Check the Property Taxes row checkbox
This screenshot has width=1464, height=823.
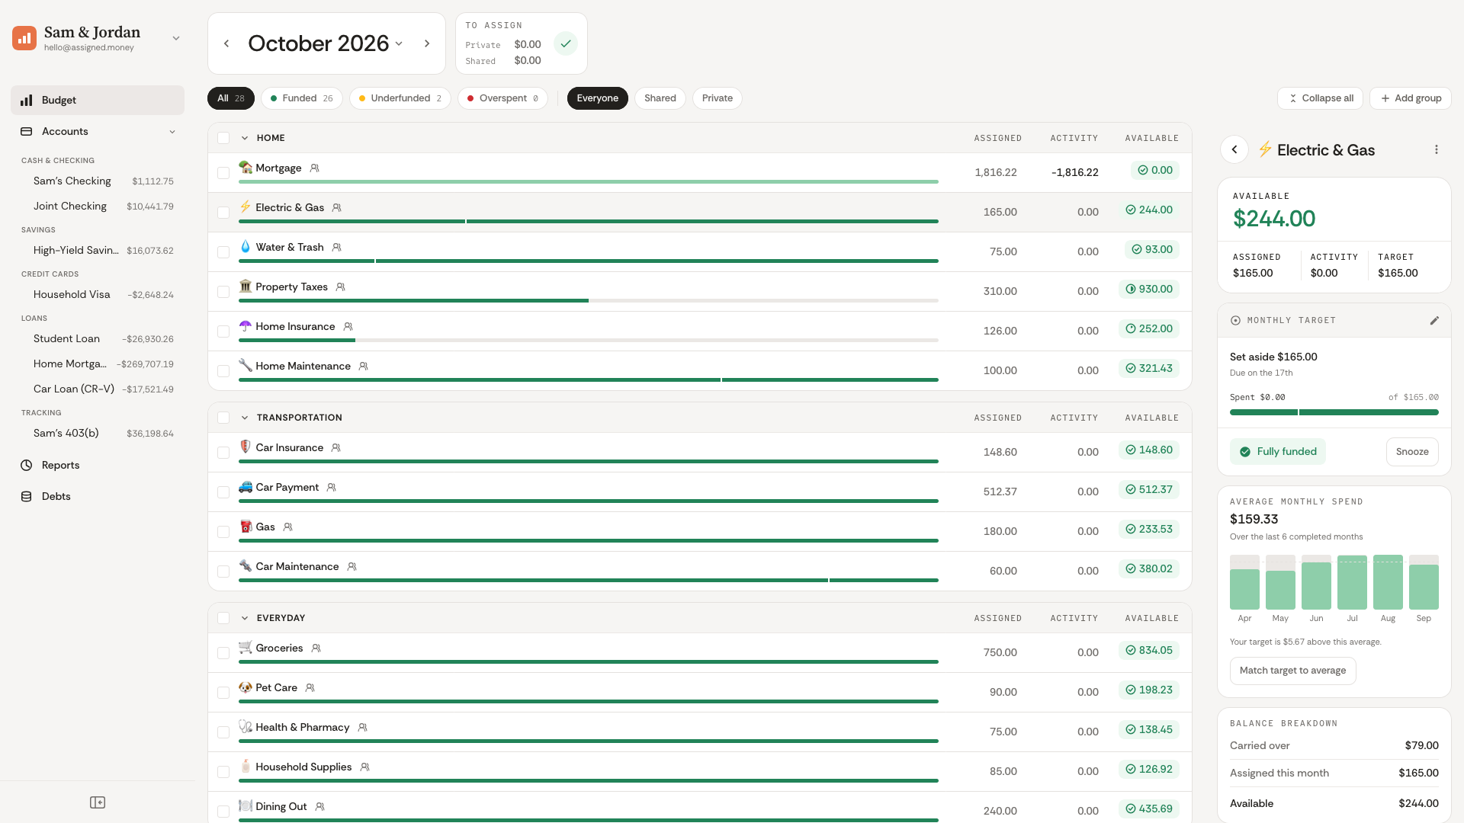tap(223, 292)
